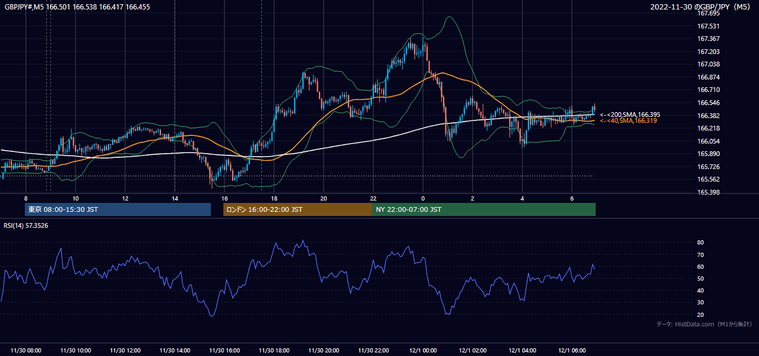Select the Tokyo 08:00-15:30 JST session bar
759x356 pixels.
coord(118,209)
